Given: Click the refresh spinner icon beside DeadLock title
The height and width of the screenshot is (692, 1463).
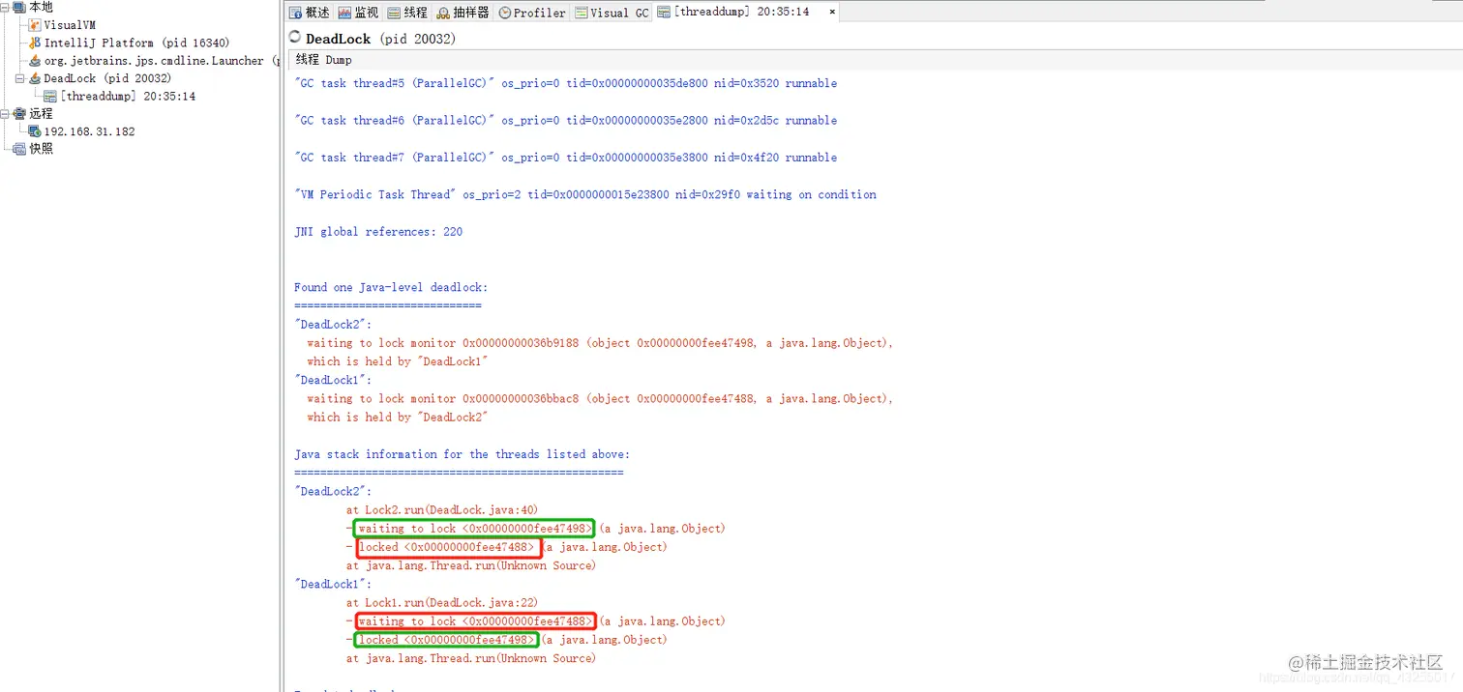Looking at the screenshot, I should [295, 38].
